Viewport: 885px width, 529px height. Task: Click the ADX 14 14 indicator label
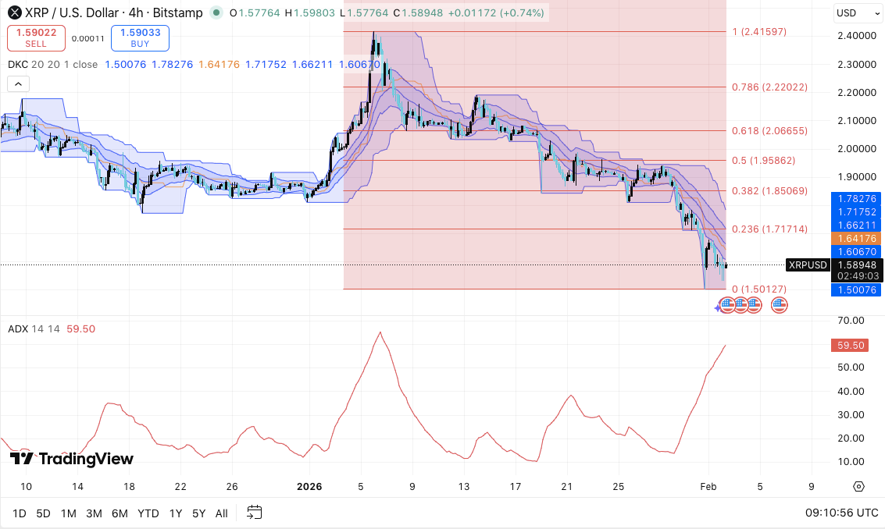[x=31, y=328]
